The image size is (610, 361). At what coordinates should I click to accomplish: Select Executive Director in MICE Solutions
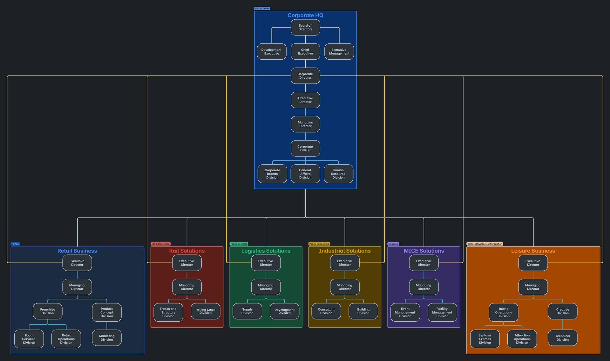[424, 263]
